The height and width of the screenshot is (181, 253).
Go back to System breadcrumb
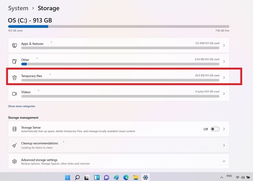18,8
